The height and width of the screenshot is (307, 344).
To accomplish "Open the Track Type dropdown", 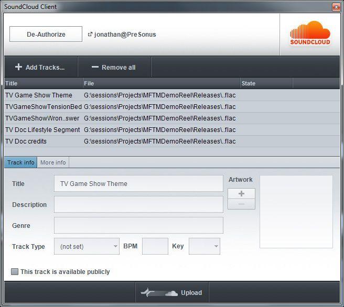I will coord(87,246).
